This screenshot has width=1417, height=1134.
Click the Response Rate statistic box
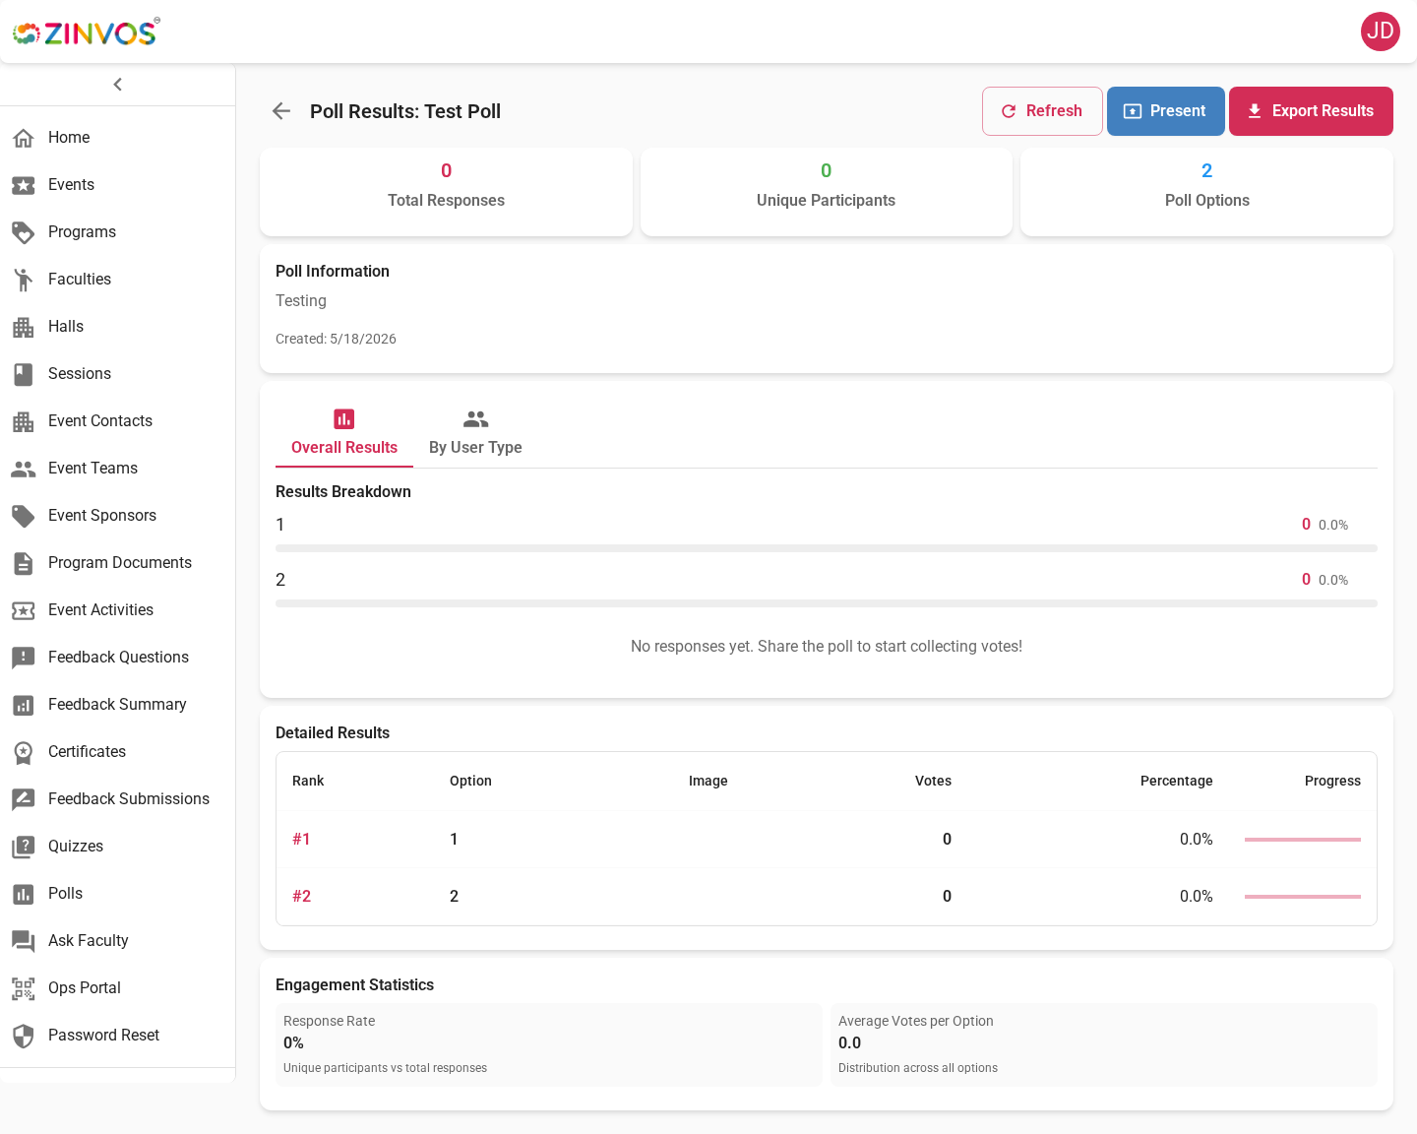(549, 1044)
